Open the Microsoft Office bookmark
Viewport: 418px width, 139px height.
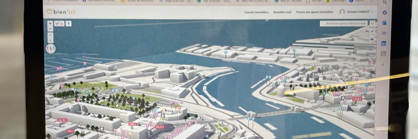pos(99,1)
